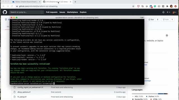Click file icon beside fn_setup.tf
179x100 pixels.
15,97
